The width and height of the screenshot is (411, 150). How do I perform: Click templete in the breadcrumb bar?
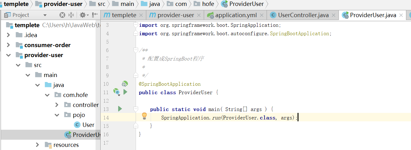pyautogui.click(x=16, y=4)
